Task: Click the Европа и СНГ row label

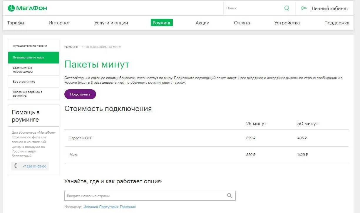Action: pyautogui.click(x=81, y=138)
